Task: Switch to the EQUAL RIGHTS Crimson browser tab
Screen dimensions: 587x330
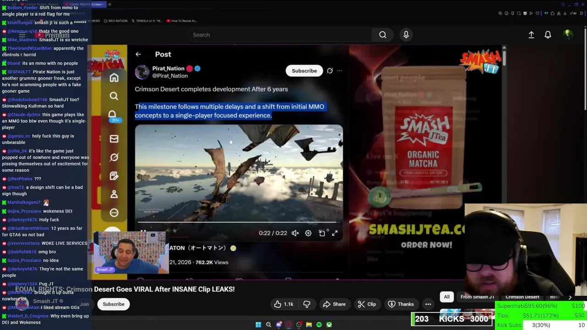Action: [85, 4]
